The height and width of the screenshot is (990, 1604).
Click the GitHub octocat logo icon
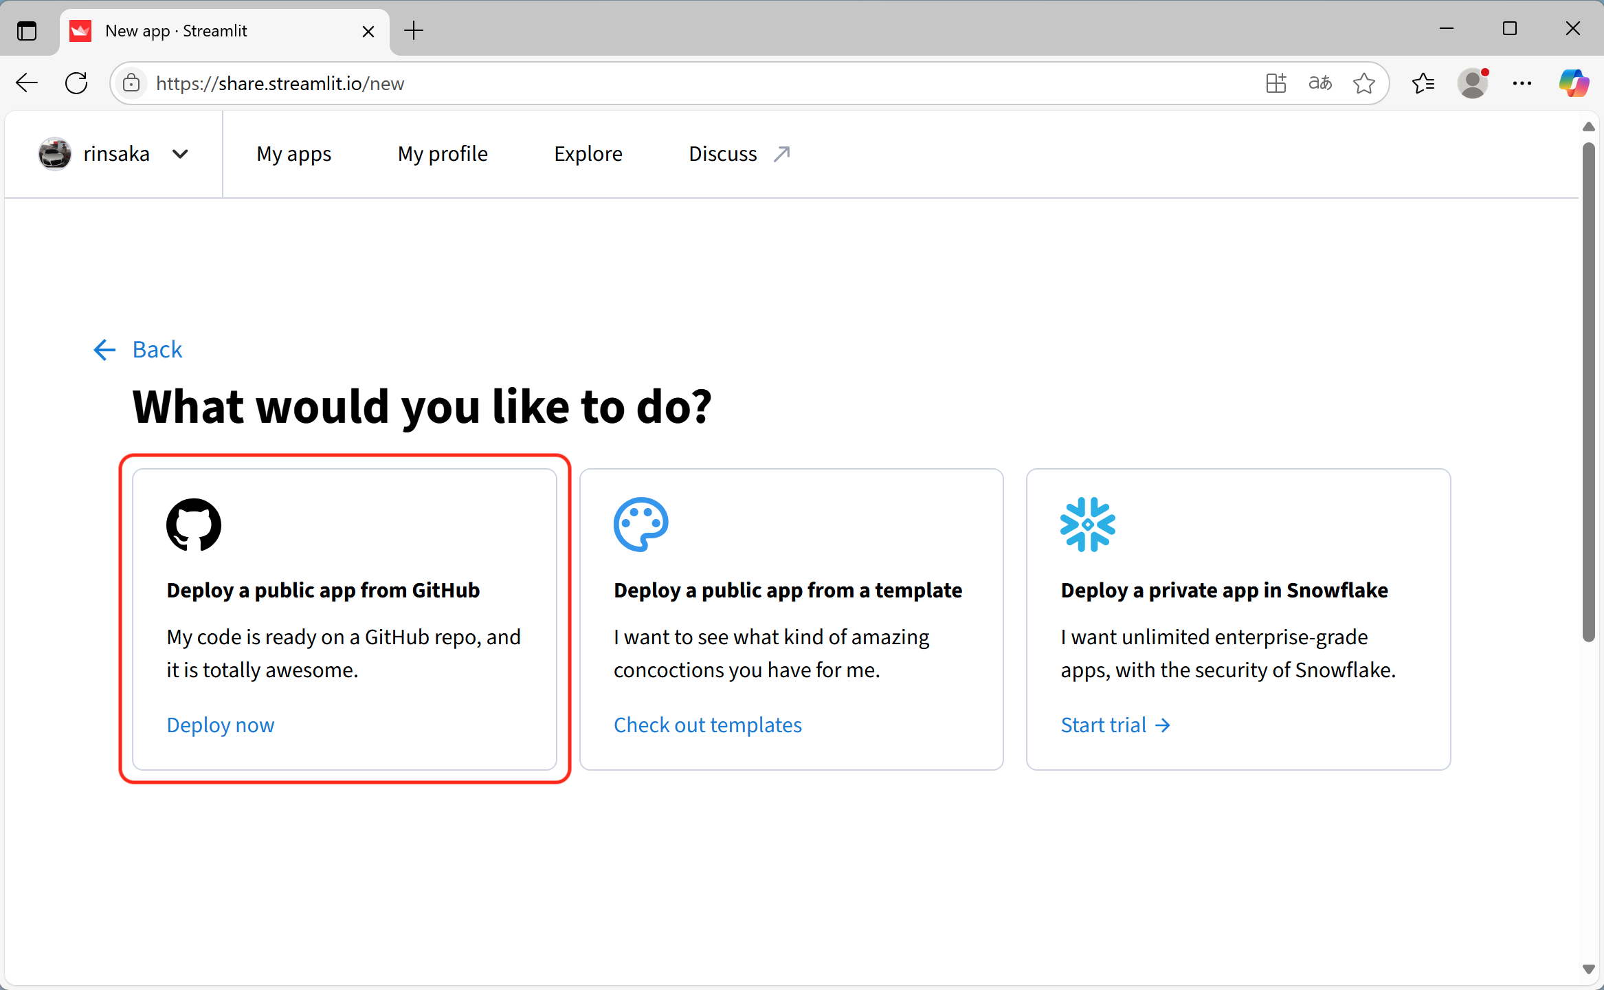click(194, 525)
